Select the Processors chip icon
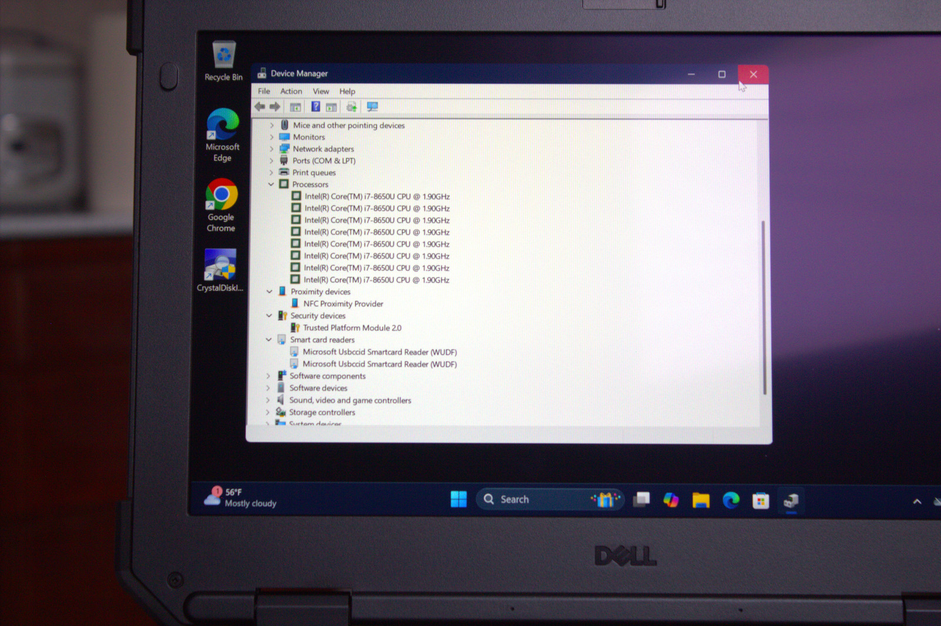Viewport: 941px width, 626px height. 284,184
